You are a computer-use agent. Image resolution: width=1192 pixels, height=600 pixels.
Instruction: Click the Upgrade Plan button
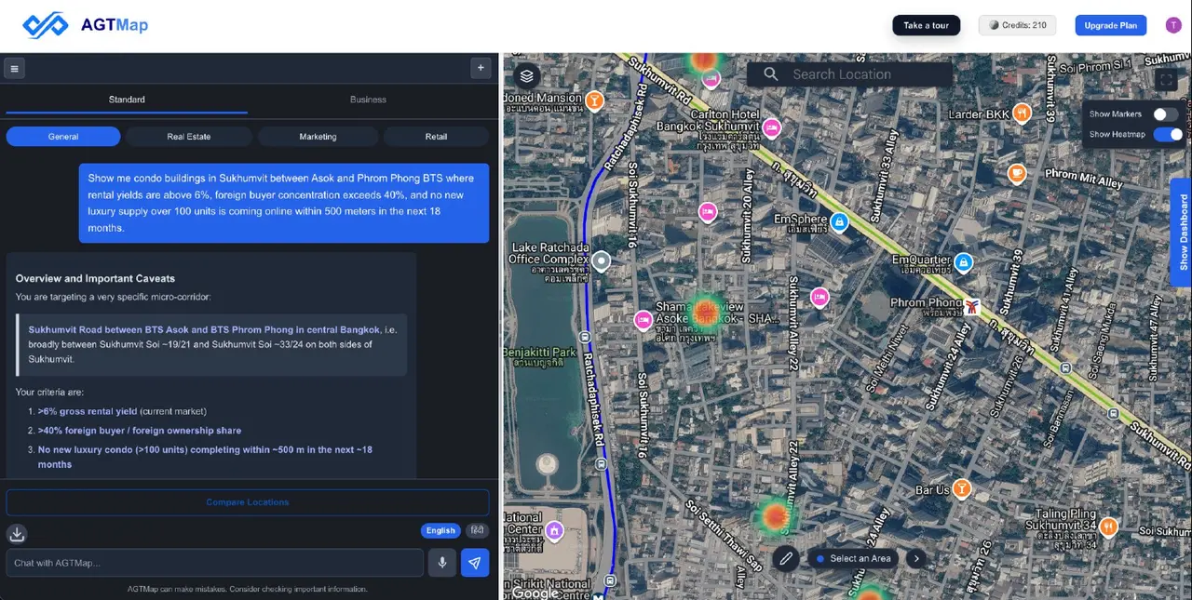click(1110, 25)
